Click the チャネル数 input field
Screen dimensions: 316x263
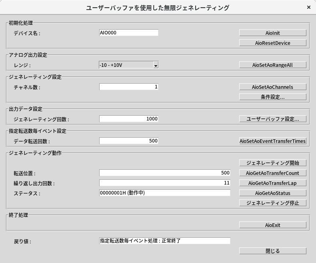click(x=128, y=87)
